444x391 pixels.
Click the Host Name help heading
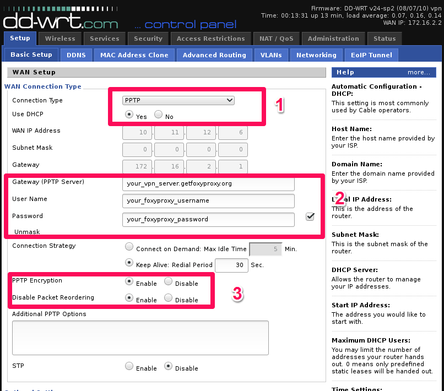(x=351, y=129)
